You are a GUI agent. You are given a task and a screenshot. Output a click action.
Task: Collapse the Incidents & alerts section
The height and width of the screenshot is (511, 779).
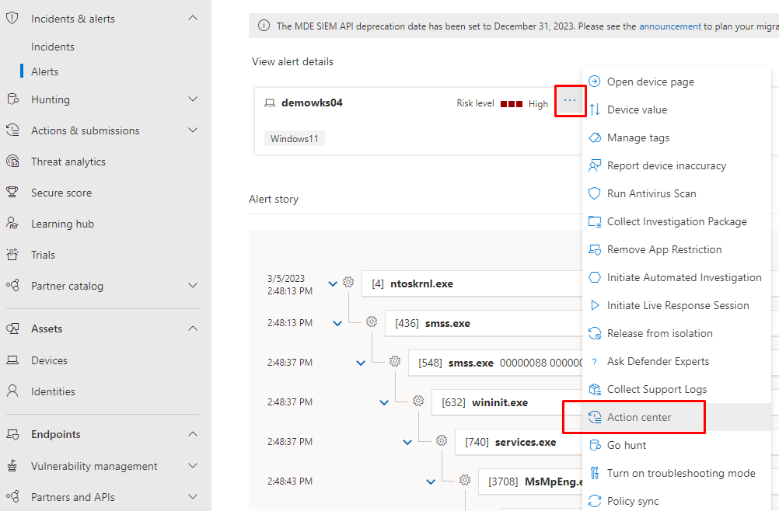pyautogui.click(x=193, y=19)
